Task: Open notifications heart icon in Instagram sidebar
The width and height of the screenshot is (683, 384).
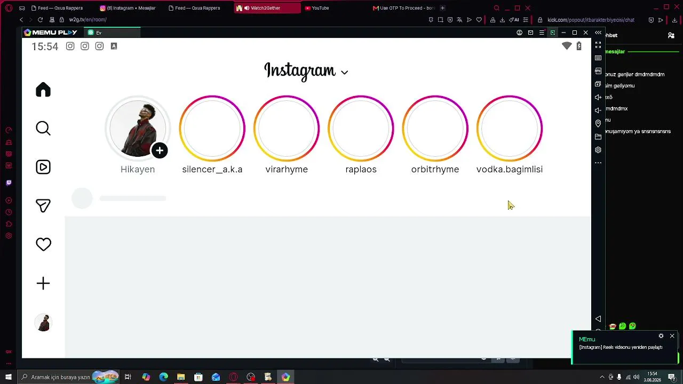Action: tap(43, 244)
